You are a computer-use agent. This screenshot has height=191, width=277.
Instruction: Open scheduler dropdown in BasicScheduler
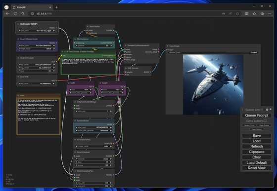pos(94,159)
